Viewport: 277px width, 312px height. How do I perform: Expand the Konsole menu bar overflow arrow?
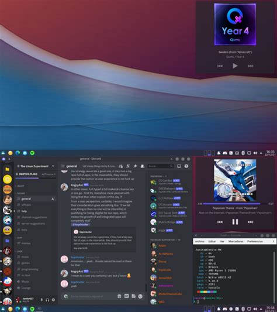[x=273, y=241]
